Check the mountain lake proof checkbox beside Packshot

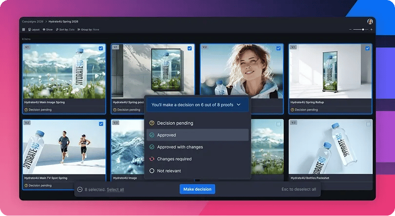pos(278,124)
